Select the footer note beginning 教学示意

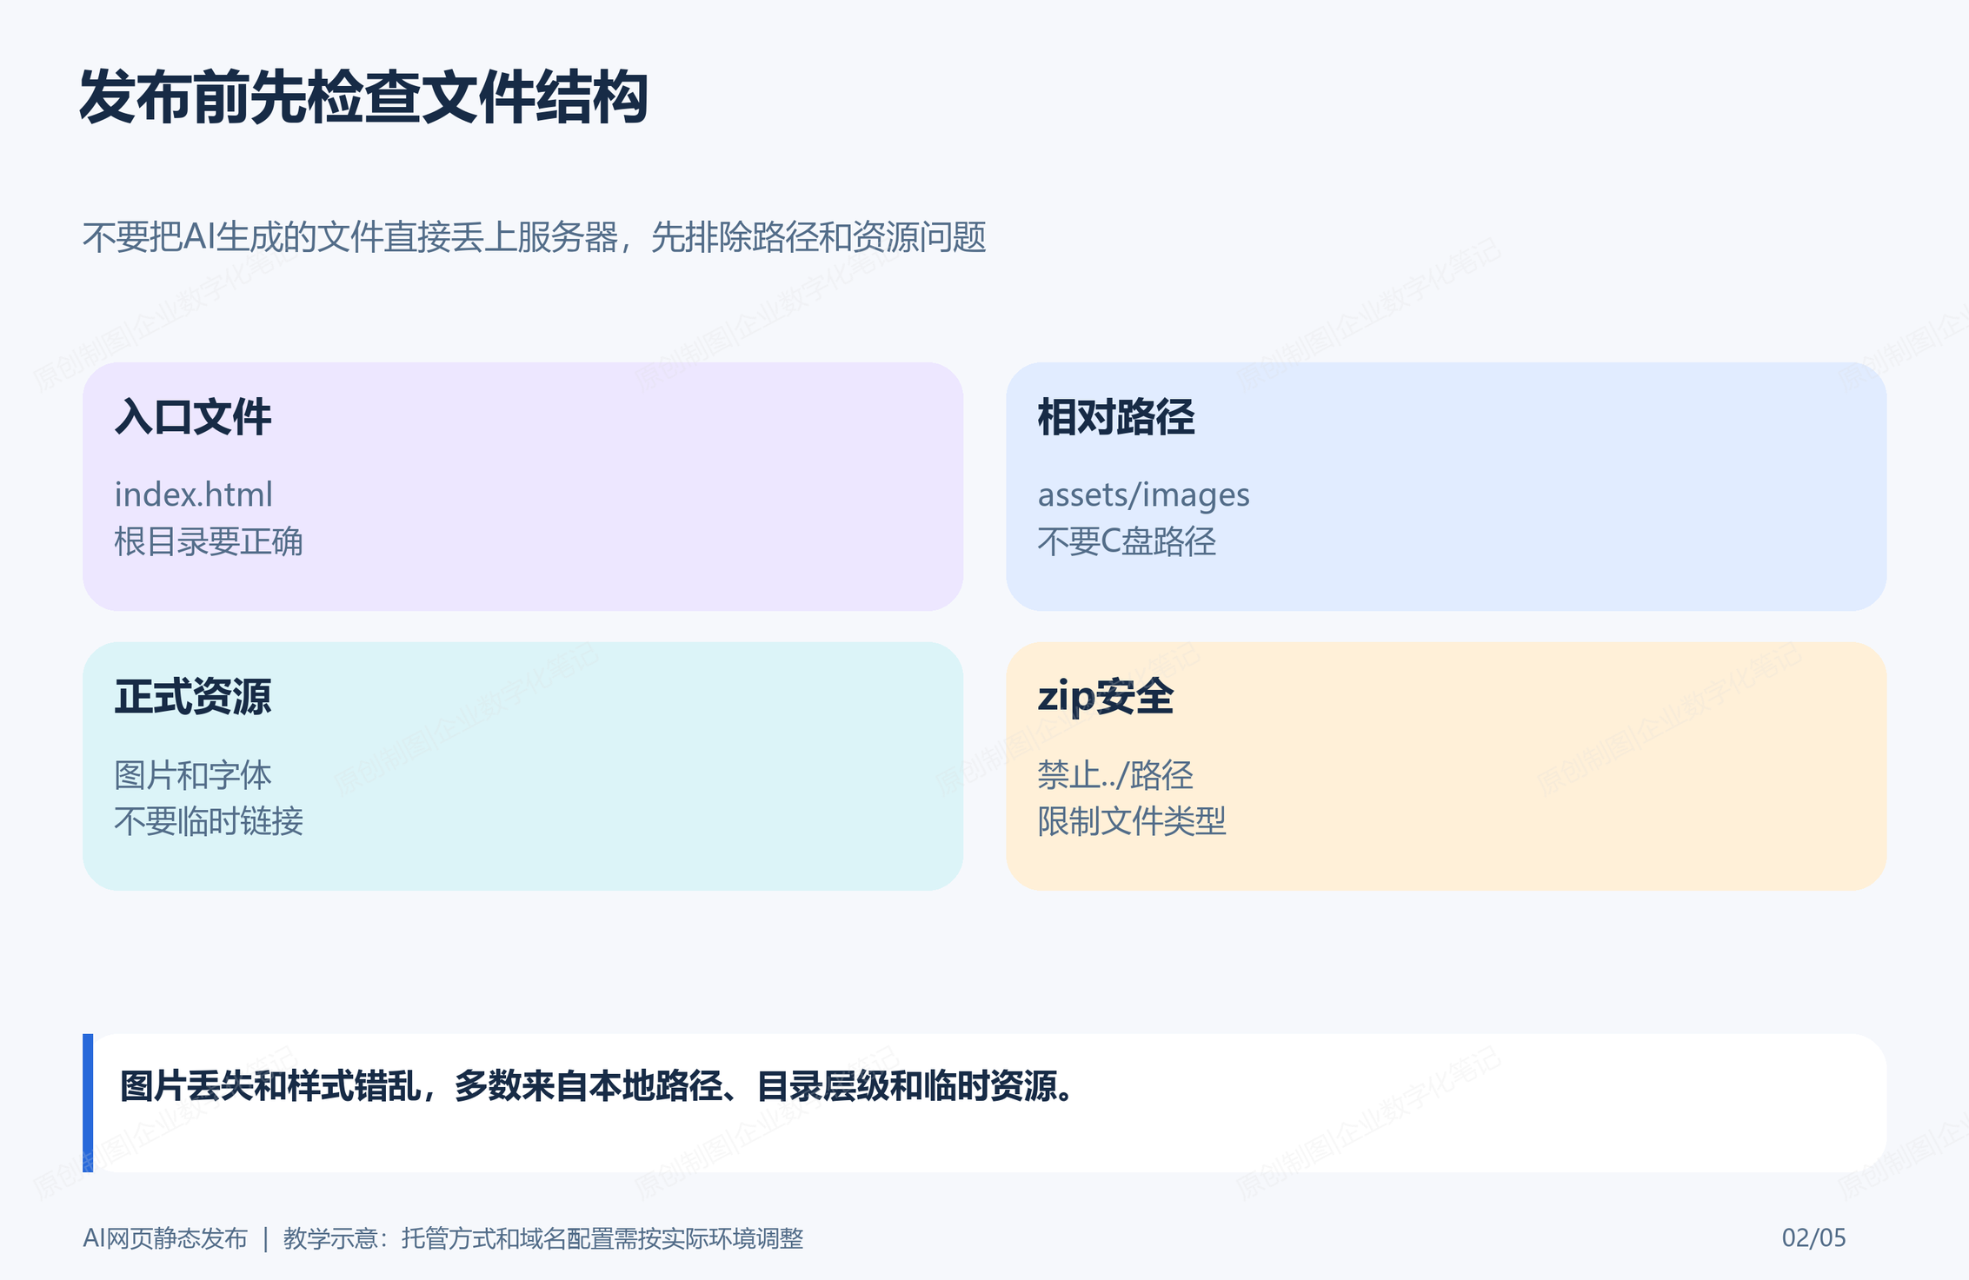tap(543, 1238)
